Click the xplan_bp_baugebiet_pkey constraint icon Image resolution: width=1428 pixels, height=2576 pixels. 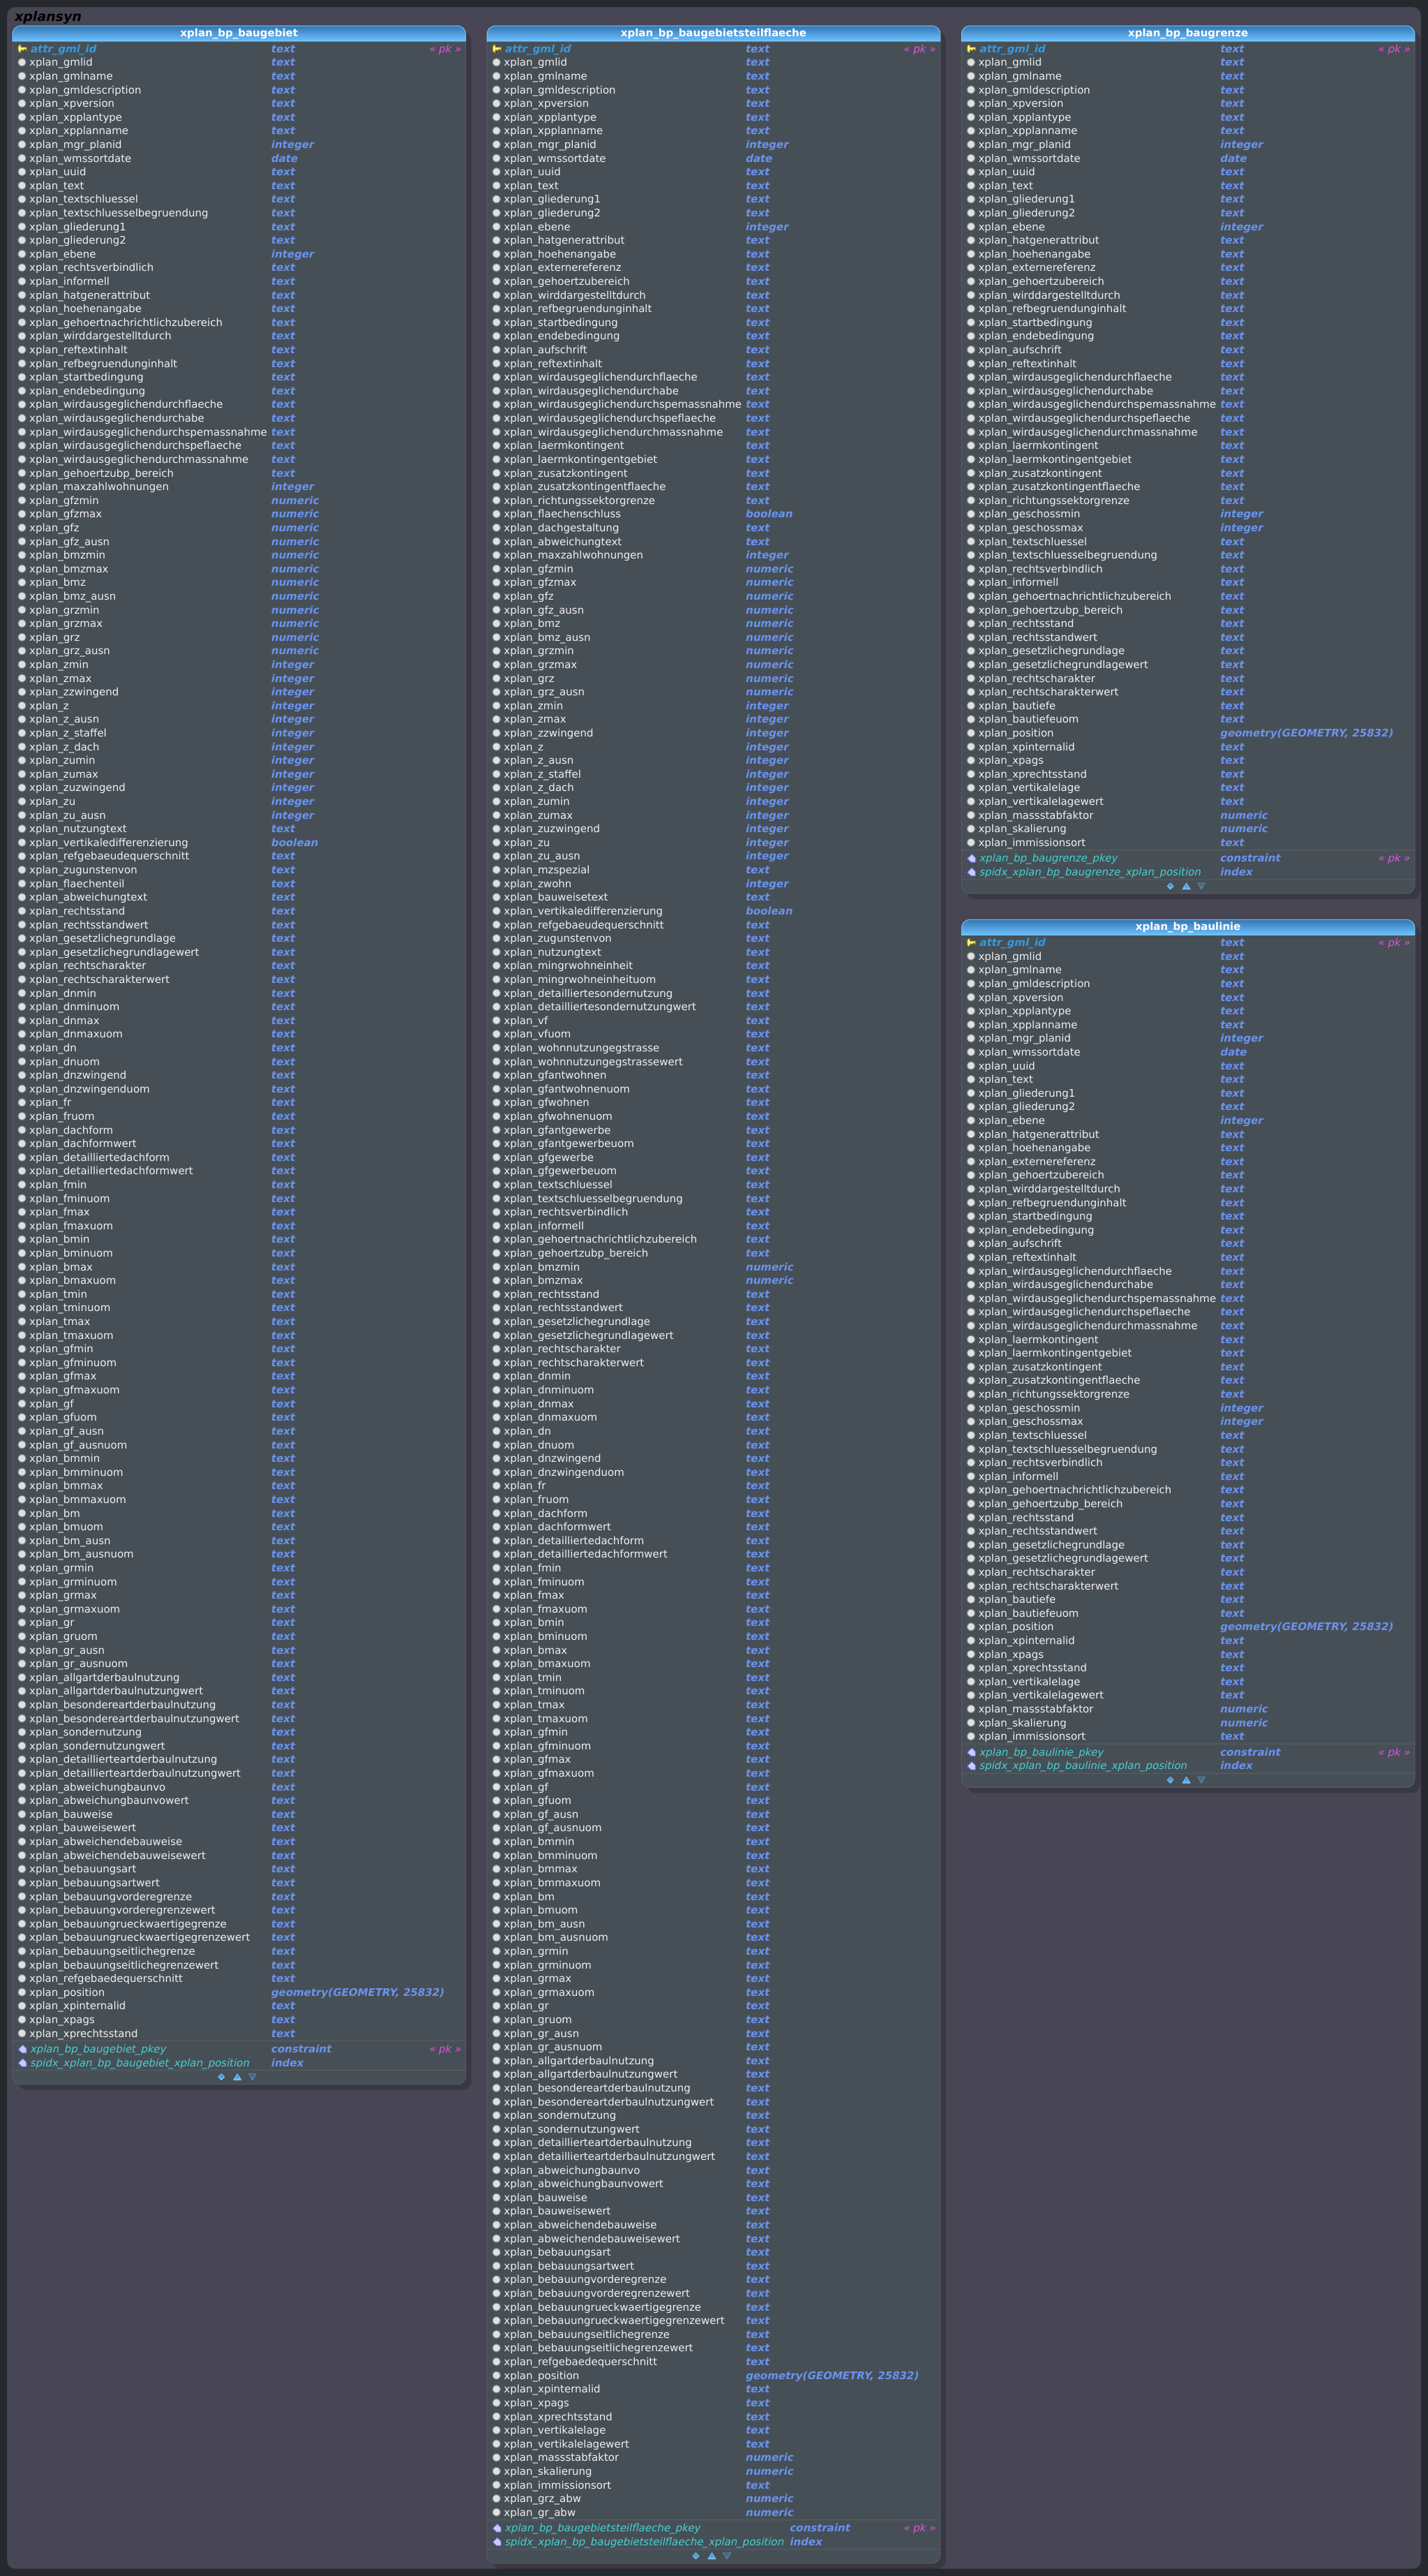click(x=22, y=2049)
